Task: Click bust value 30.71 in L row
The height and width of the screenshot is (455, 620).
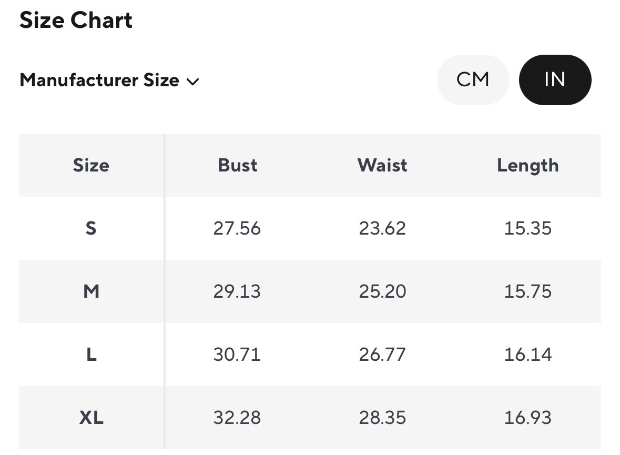Action: point(237,355)
